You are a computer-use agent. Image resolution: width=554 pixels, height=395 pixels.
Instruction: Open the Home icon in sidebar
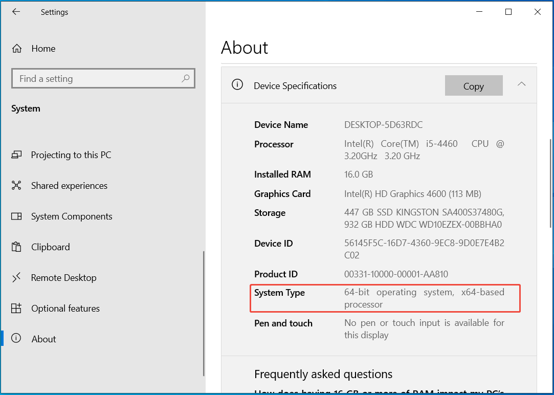16,49
